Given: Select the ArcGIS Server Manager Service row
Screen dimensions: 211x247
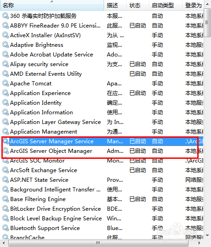Looking at the screenshot, I should tap(102, 141).
